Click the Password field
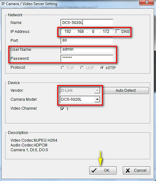 87,58
